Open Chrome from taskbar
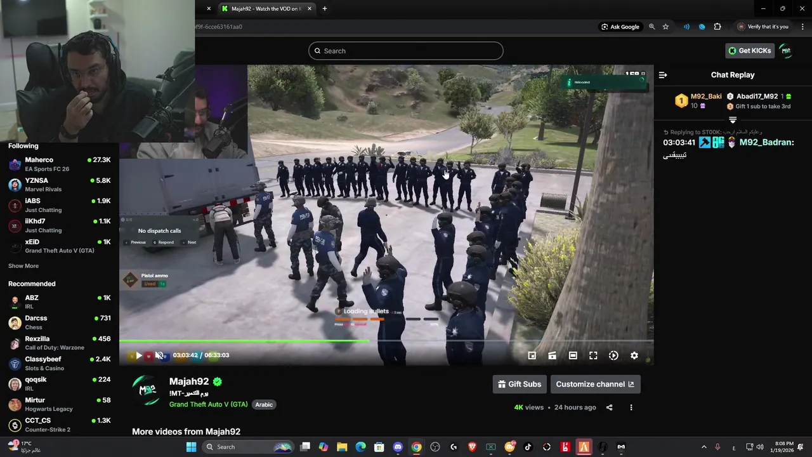812x457 pixels. 416,447
